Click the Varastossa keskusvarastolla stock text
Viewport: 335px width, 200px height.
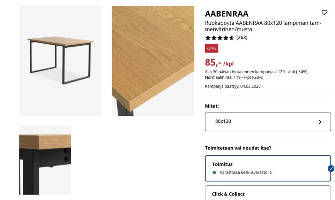click(245, 172)
